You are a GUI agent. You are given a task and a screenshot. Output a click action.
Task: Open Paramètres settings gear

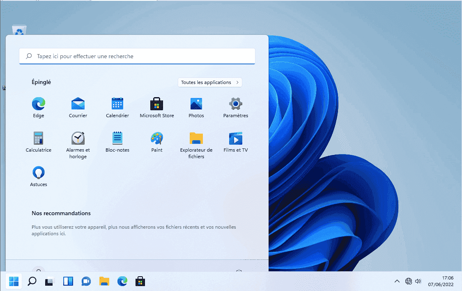tap(236, 107)
